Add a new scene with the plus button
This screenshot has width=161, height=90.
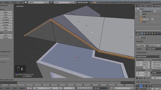[71, 2]
